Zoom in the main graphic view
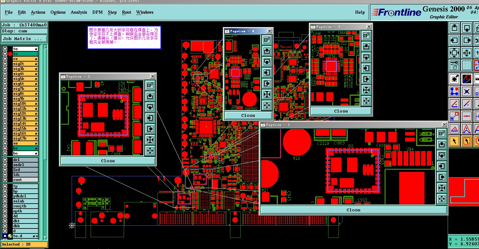The width and height of the screenshot is (479, 249). tap(454, 53)
